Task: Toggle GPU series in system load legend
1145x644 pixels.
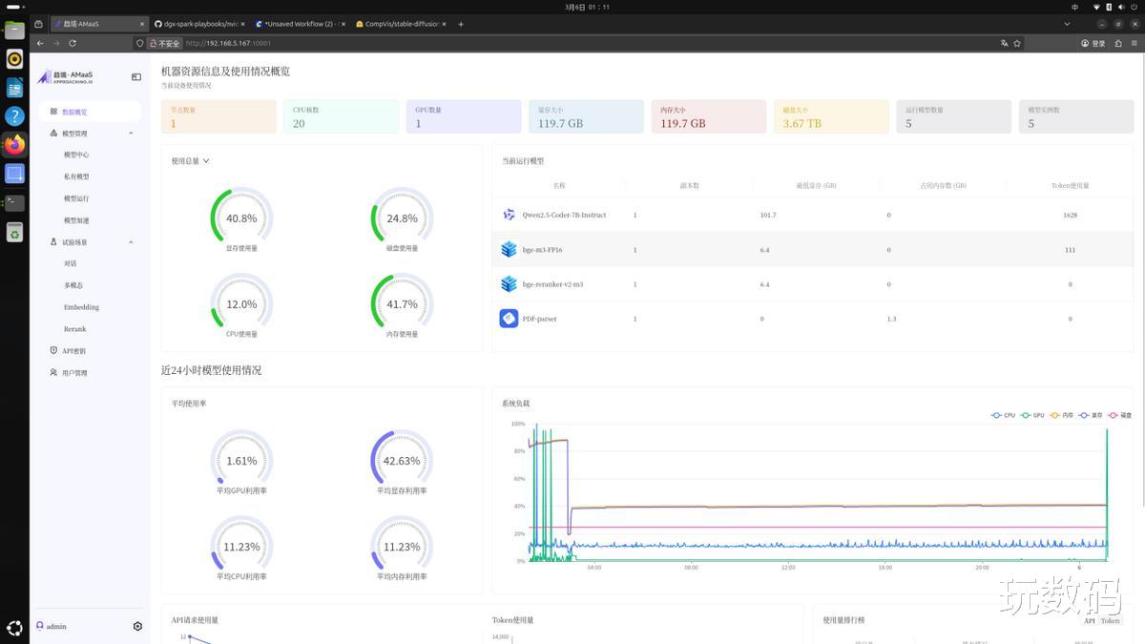Action: click(1031, 416)
